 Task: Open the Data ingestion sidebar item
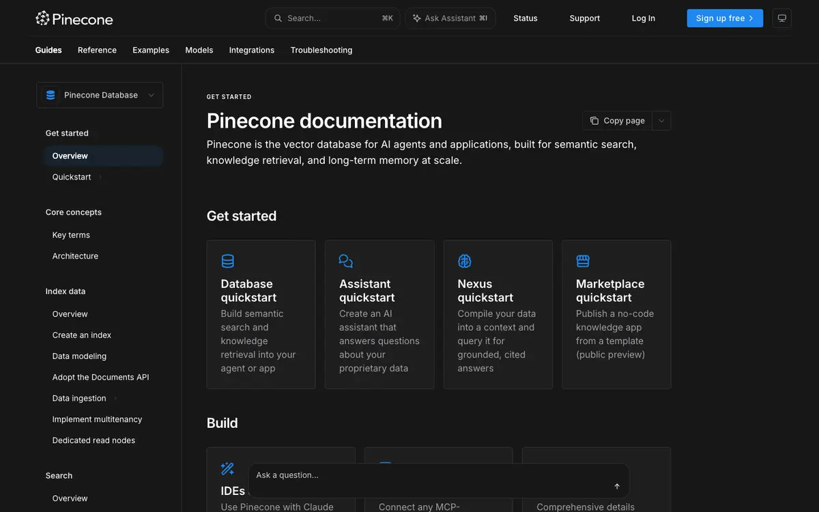point(79,399)
